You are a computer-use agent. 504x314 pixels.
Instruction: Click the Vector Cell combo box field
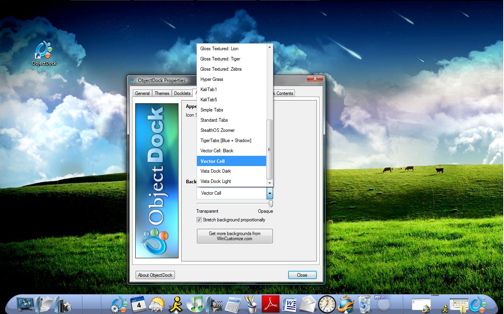click(232, 193)
